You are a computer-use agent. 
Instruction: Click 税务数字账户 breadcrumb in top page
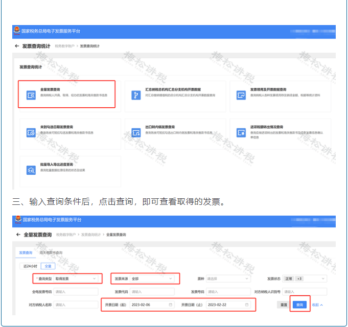pos(64,46)
